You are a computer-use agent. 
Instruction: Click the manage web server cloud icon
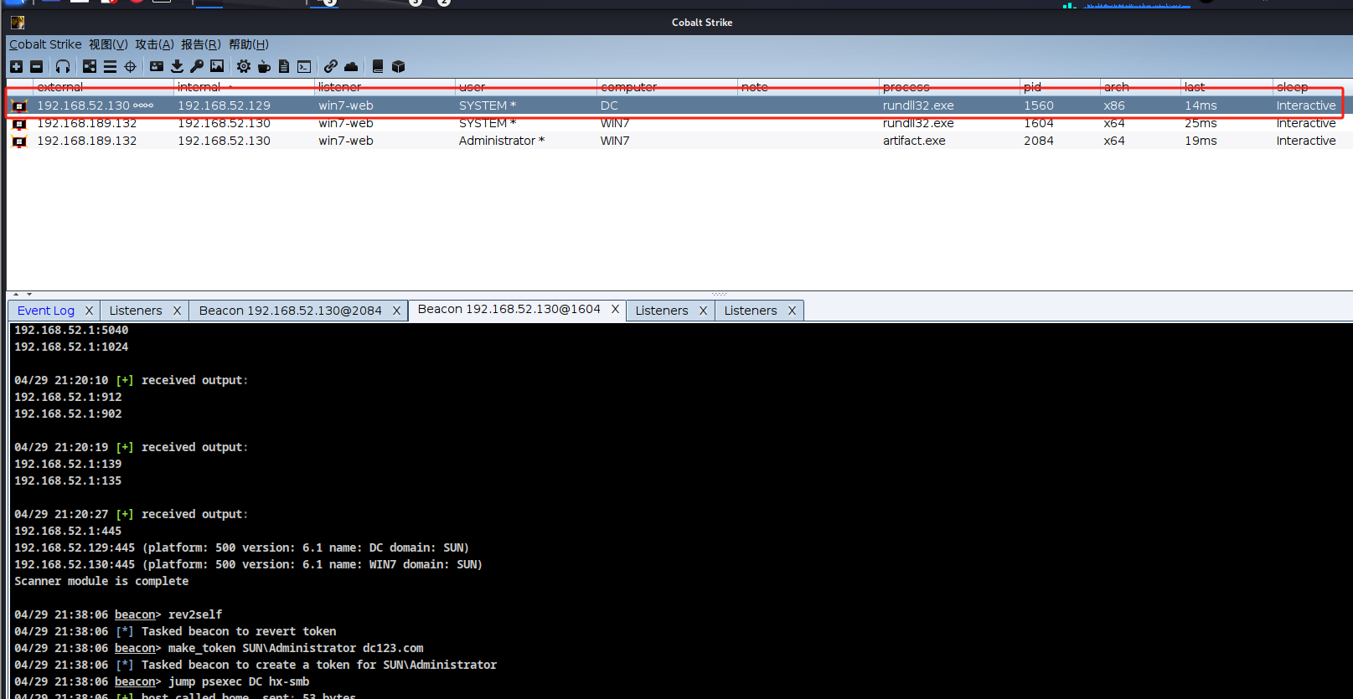click(351, 66)
